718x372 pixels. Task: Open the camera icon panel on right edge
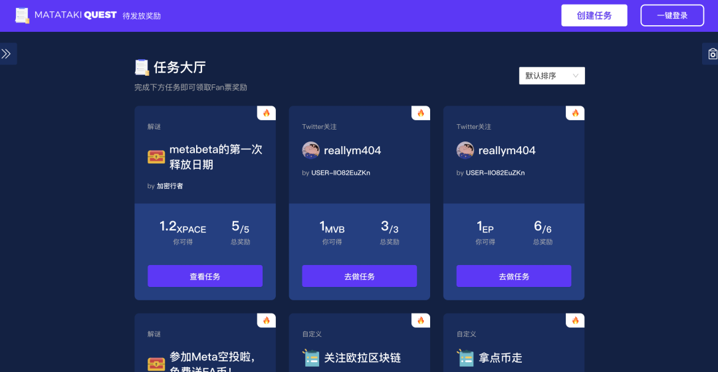click(712, 54)
